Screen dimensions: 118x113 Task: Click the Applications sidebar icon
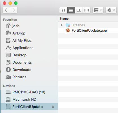point(8,48)
